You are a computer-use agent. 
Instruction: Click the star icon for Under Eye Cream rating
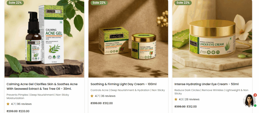coord(176,99)
